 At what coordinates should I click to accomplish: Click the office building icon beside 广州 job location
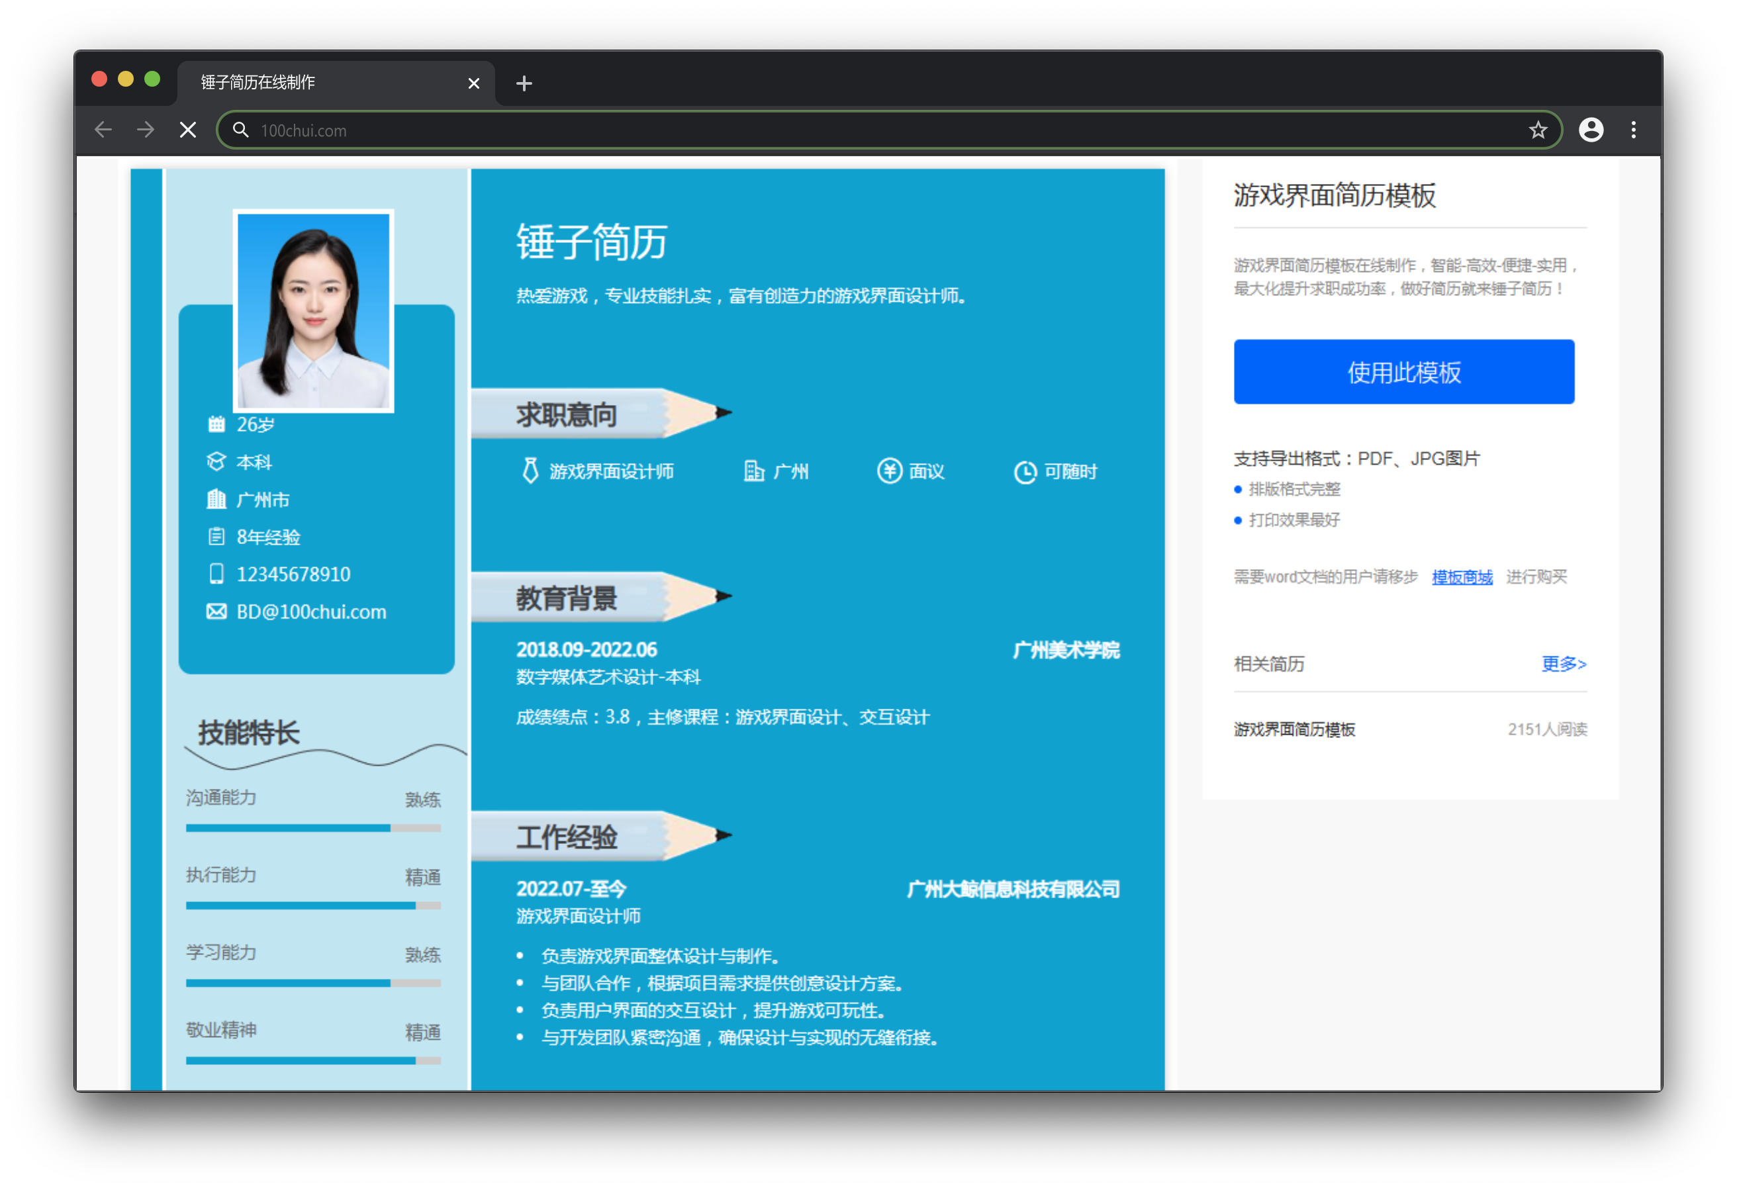pyautogui.click(x=753, y=471)
